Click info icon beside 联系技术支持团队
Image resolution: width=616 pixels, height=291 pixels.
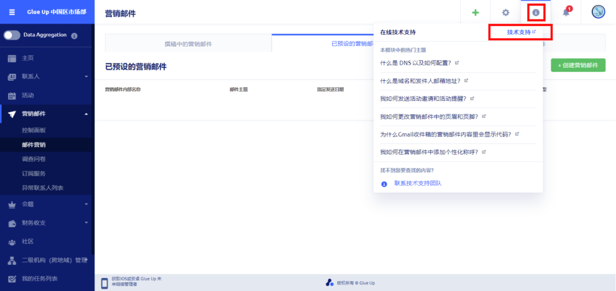click(384, 183)
